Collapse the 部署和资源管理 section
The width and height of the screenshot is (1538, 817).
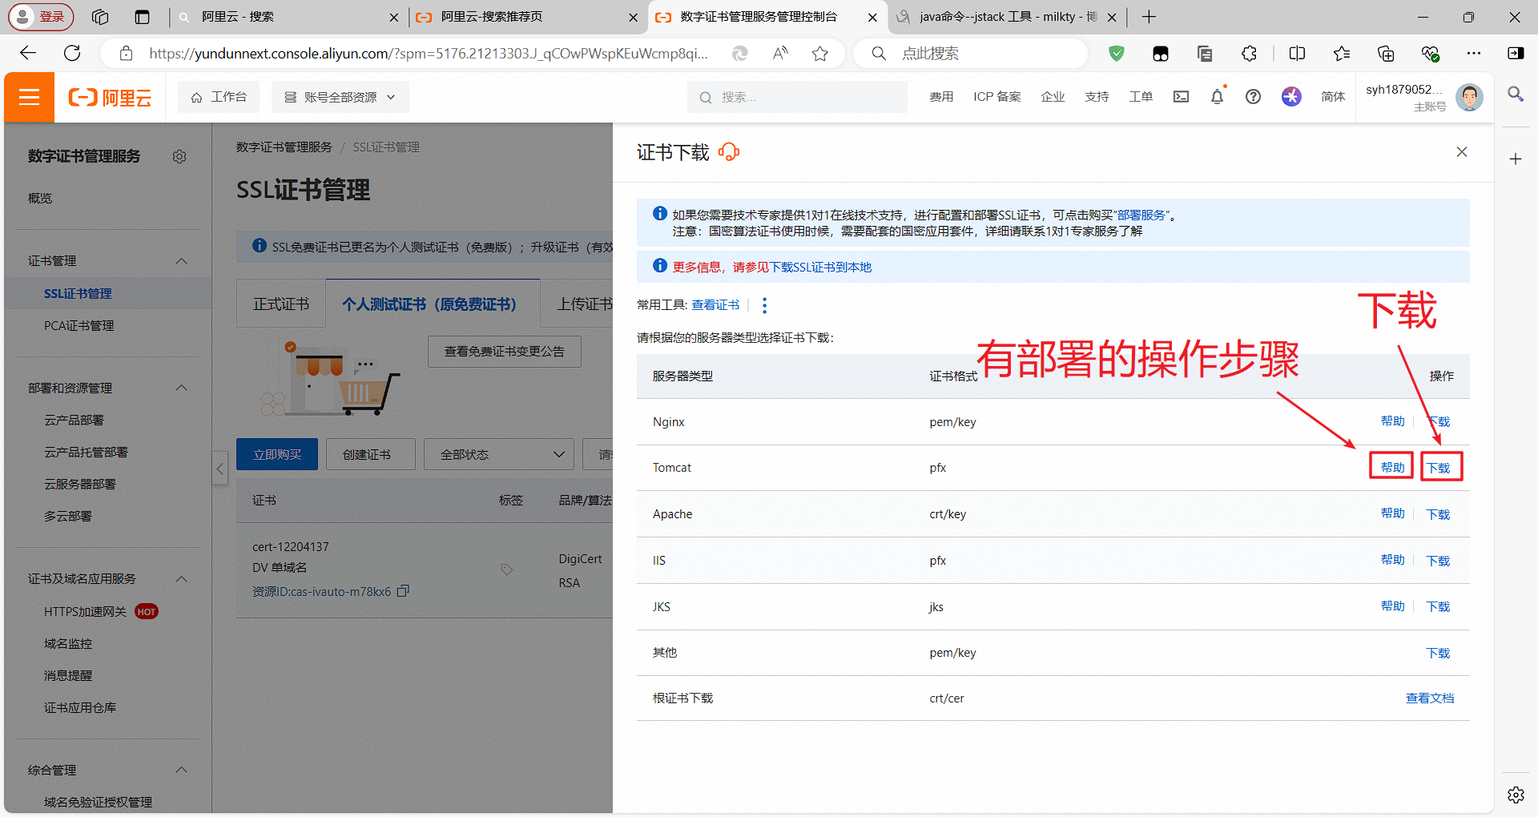(182, 388)
